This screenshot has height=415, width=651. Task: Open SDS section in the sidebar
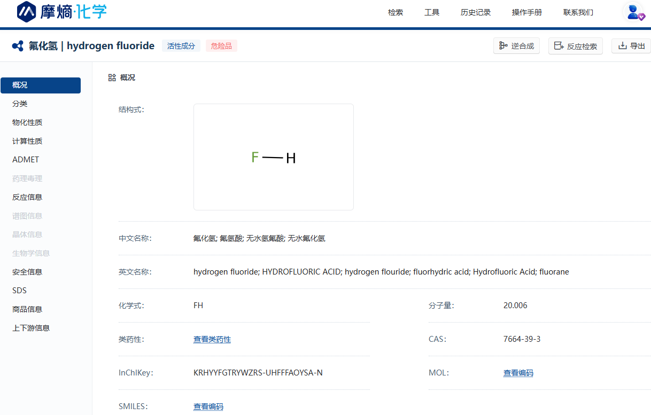(20, 291)
